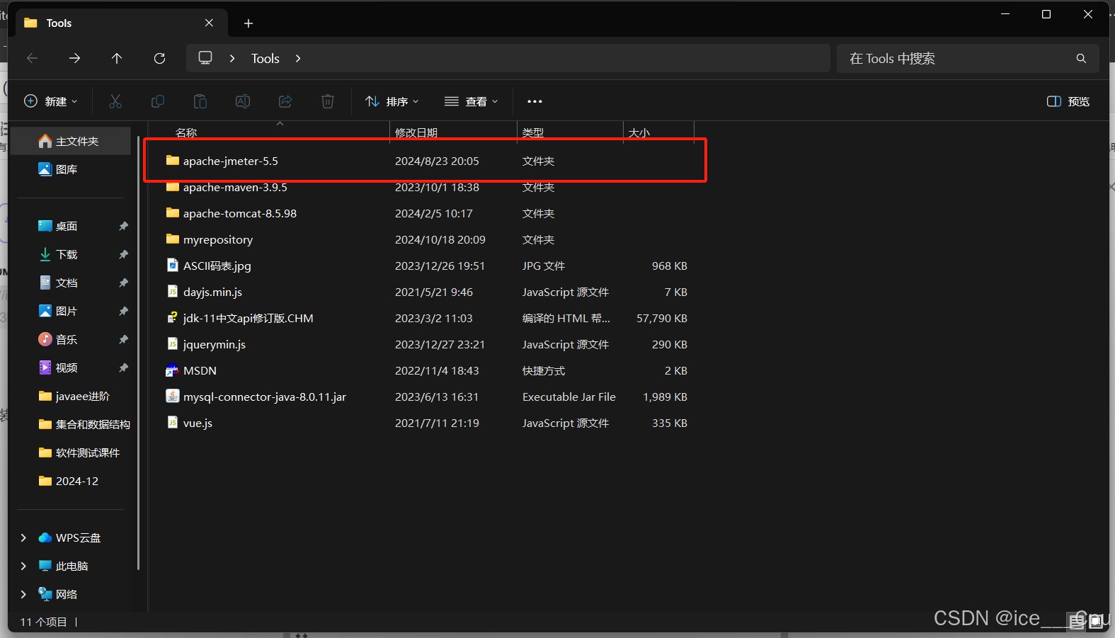Open the 查看 view dropdown
1115x638 pixels.
tap(471, 101)
